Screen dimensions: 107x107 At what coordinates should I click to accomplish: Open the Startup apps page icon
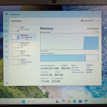pyautogui.click(x=6, y=41)
